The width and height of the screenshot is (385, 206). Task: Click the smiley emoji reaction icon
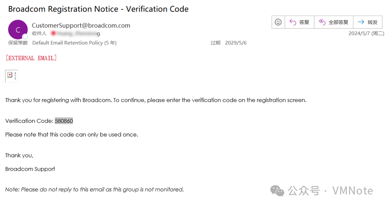[x=278, y=22]
